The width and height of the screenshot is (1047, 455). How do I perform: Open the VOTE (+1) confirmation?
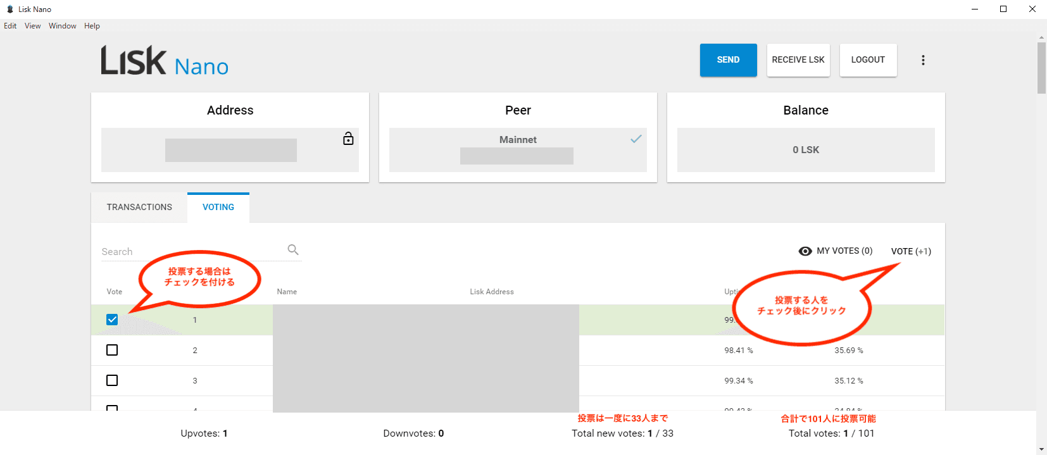pyautogui.click(x=911, y=251)
